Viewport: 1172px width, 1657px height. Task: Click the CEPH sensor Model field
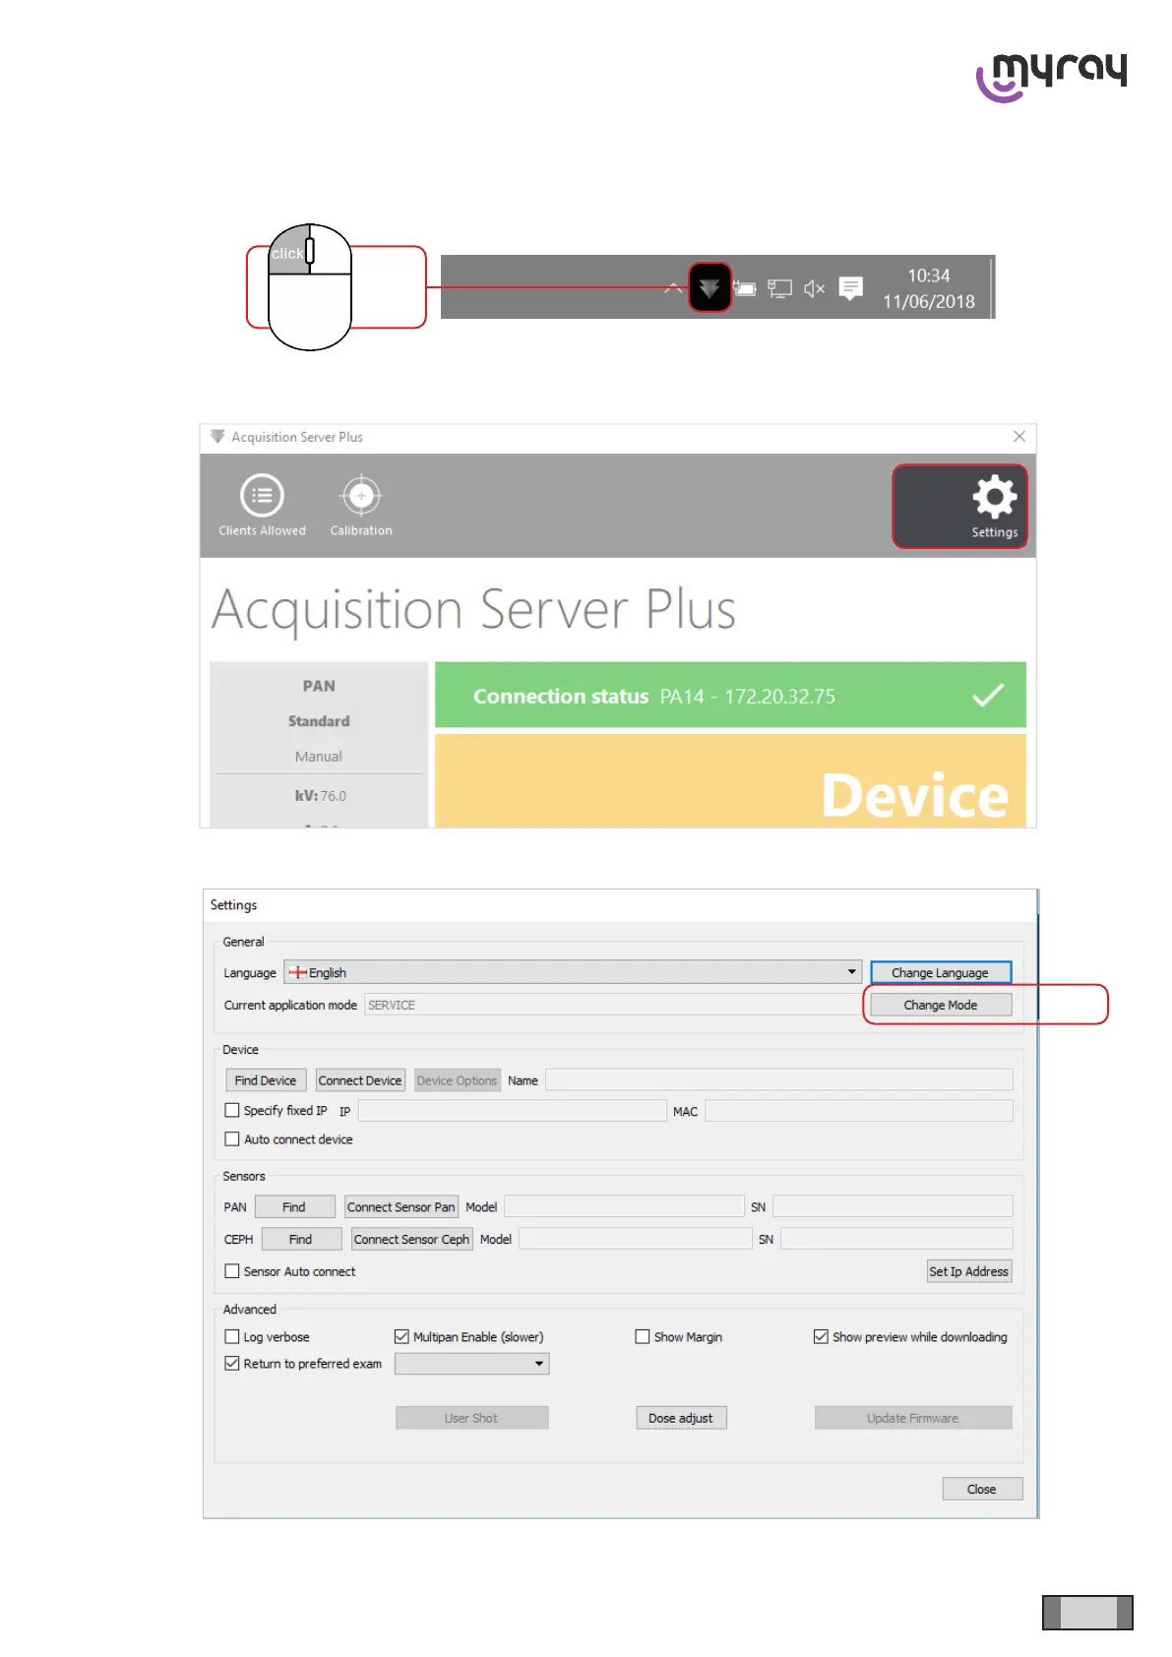[636, 1238]
